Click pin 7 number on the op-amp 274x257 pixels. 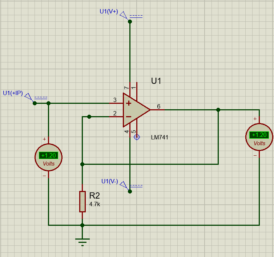[126, 88]
